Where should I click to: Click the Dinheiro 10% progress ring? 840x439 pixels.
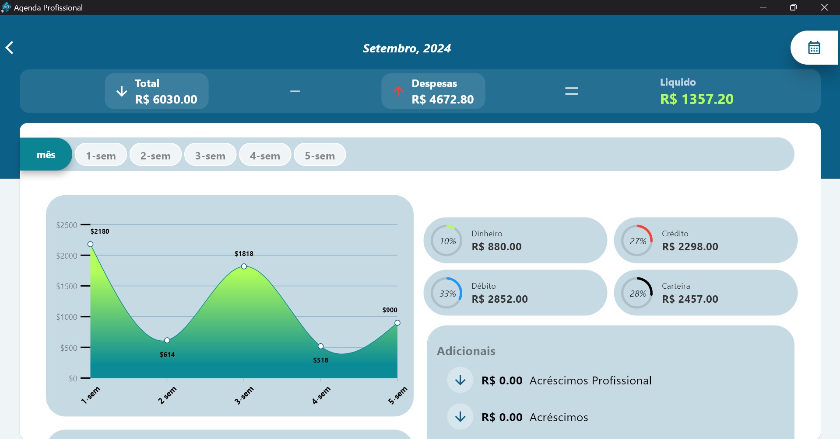tap(447, 241)
